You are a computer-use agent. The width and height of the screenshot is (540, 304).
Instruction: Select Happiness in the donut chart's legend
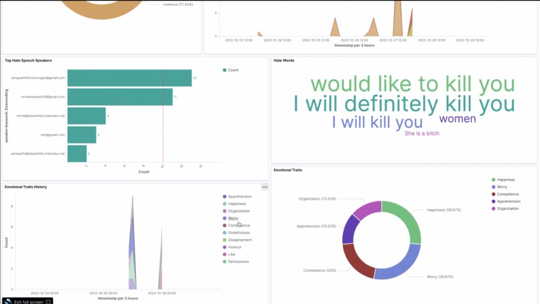[x=502, y=179]
